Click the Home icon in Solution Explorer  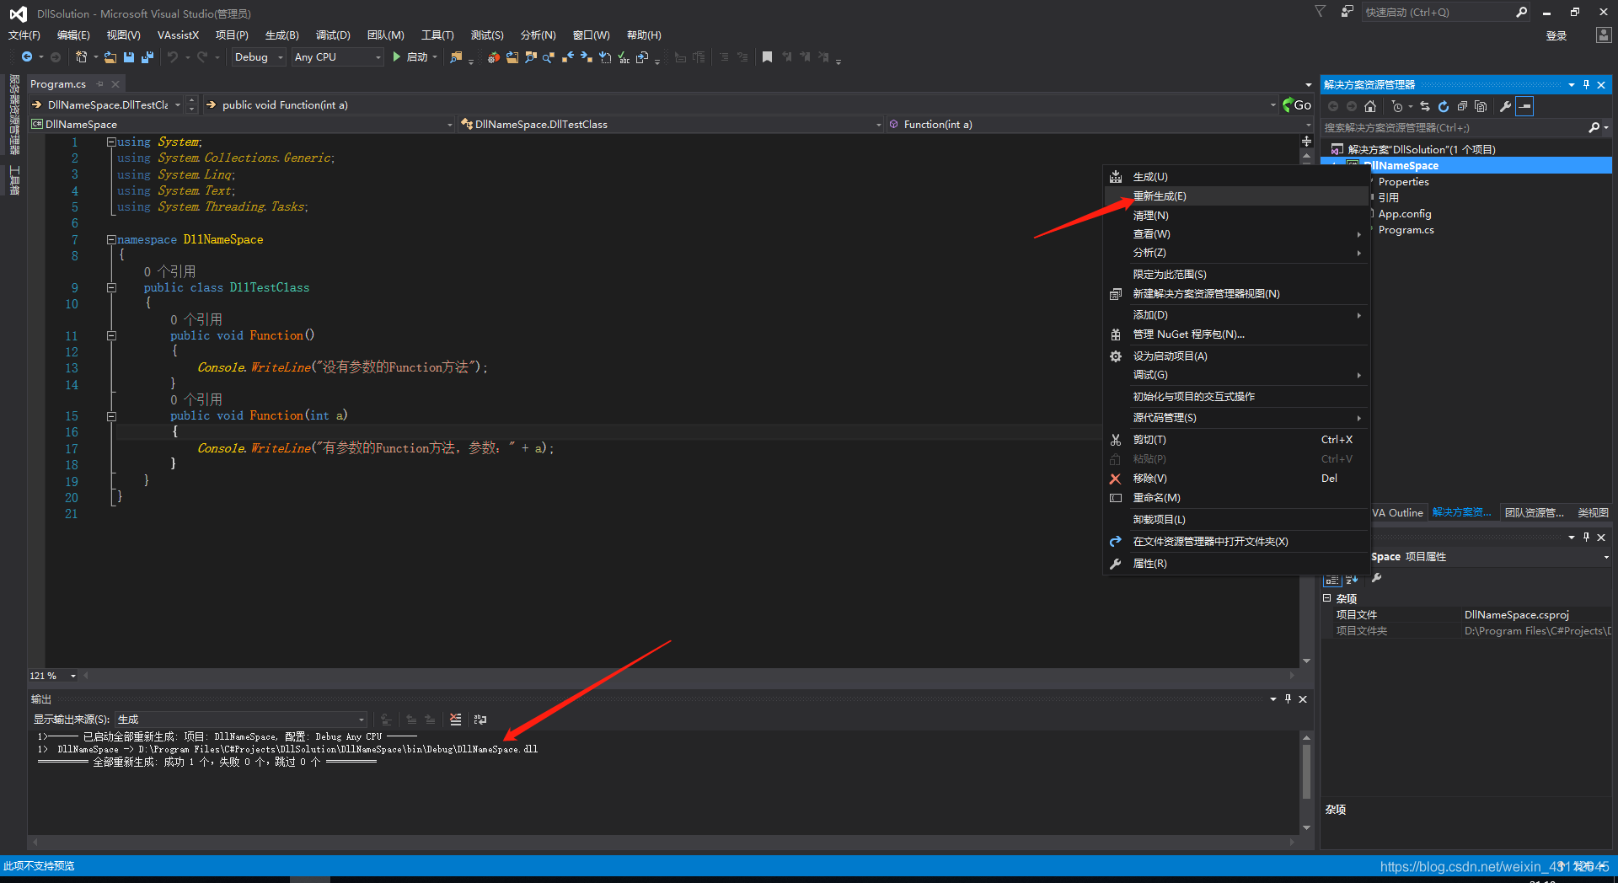click(1370, 106)
